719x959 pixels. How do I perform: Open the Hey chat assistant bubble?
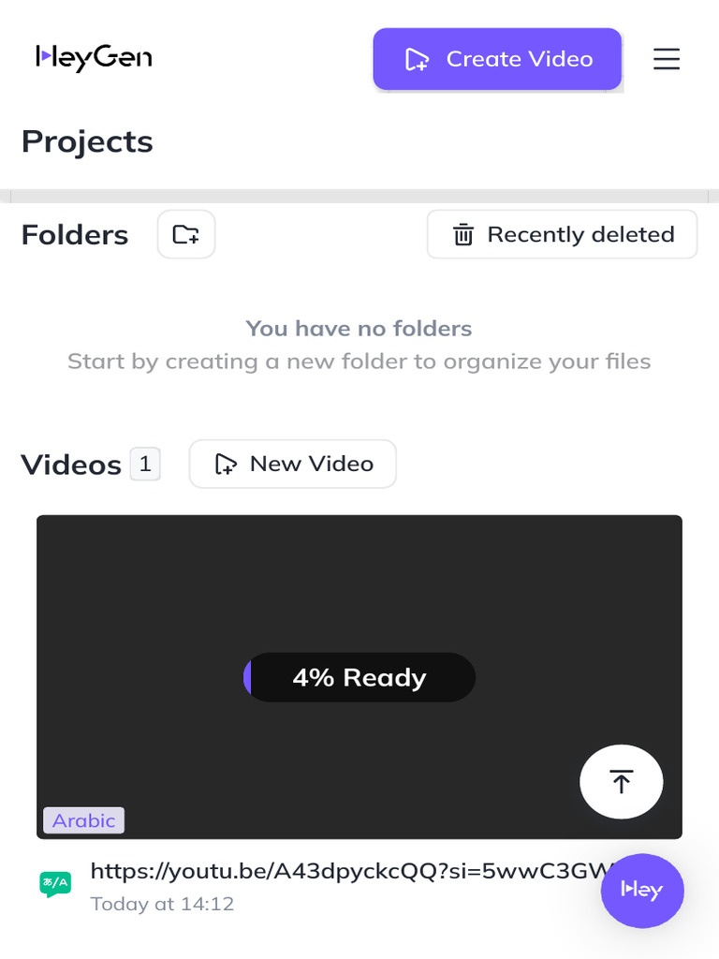(x=641, y=891)
